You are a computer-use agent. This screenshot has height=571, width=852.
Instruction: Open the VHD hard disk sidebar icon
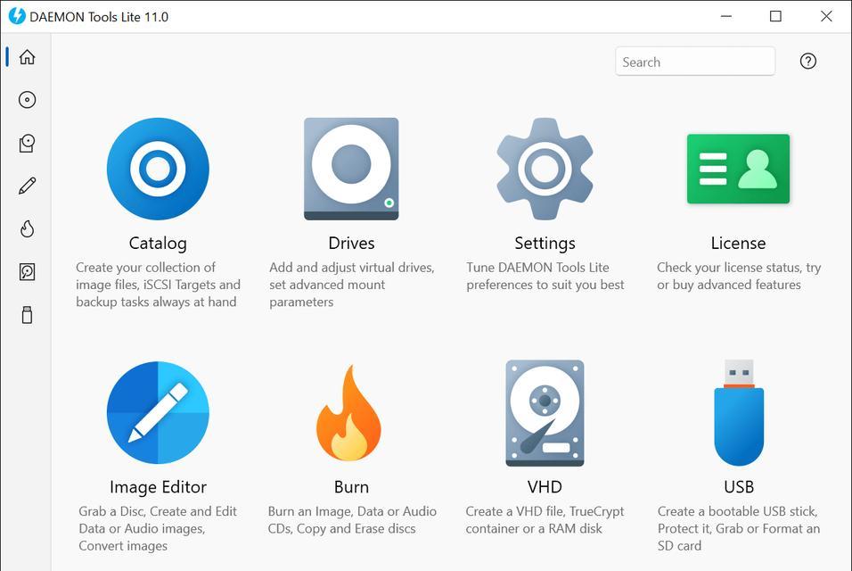[x=27, y=272]
